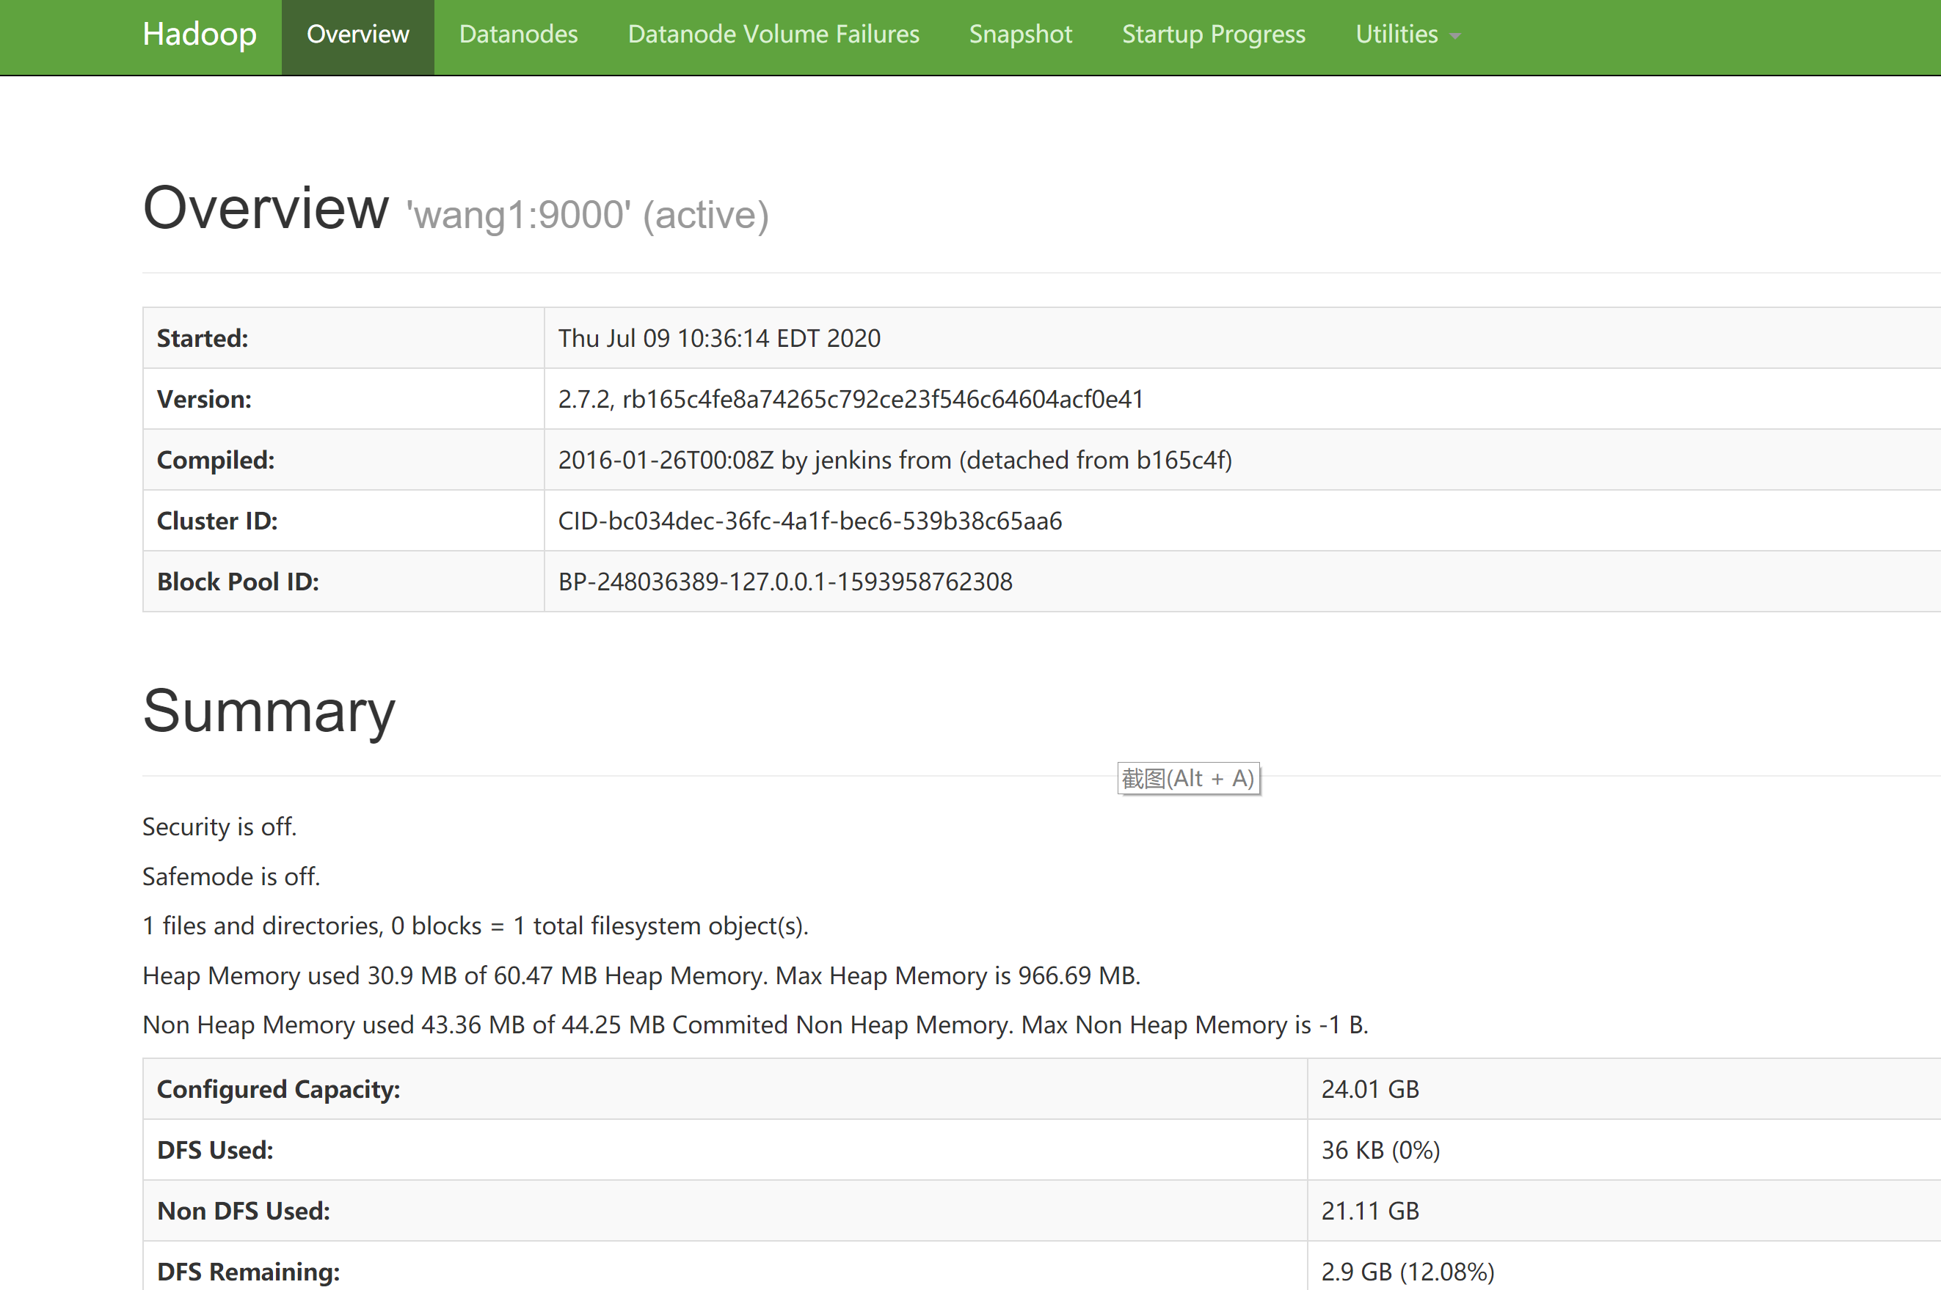This screenshot has width=1941, height=1290.
Task: Click the Summary heading
Action: click(269, 711)
